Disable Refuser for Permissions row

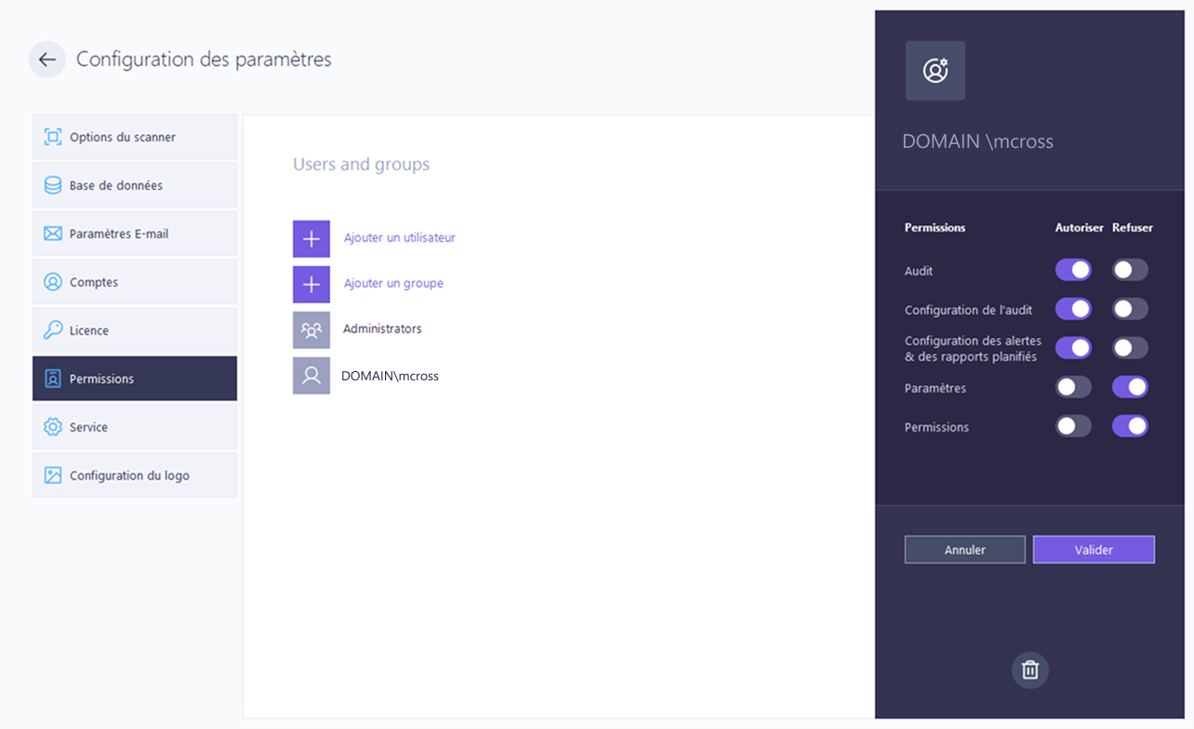pos(1130,426)
